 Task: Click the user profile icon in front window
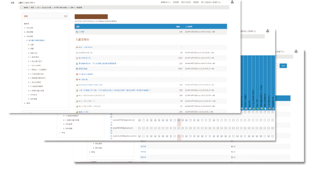(x=232, y=2)
